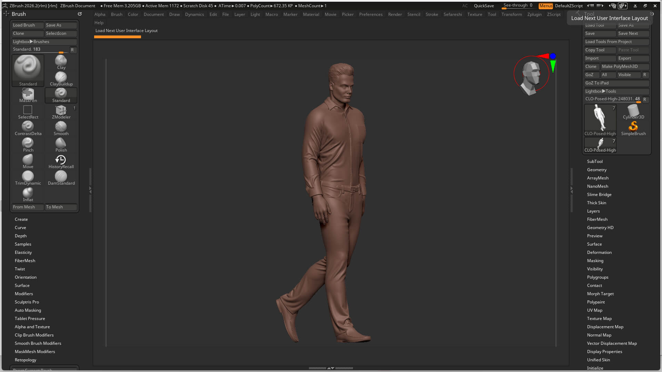Image resolution: width=662 pixels, height=372 pixels.
Task: Select the Clay brush icon
Action: point(61,62)
